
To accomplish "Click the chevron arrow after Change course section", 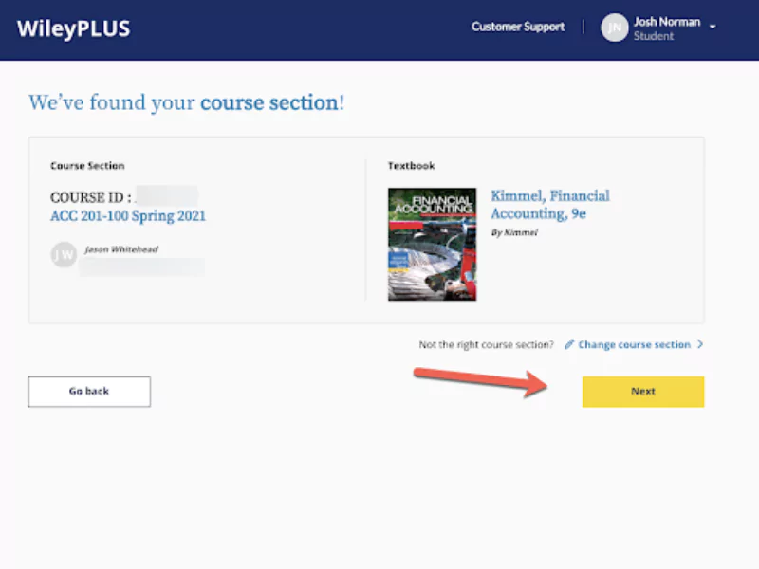I will coord(699,344).
